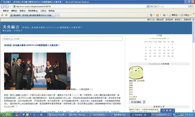Open the 網頁(P) Page menu
The width and height of the screenshot is (195, 117).
point(174,15)
